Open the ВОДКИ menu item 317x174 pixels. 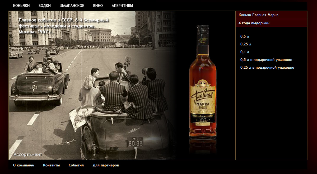[x=45, y=6]
